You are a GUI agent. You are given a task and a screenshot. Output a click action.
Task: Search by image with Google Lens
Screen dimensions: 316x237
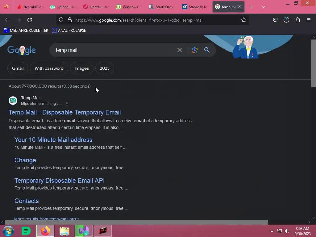click(x=194, y=50)
